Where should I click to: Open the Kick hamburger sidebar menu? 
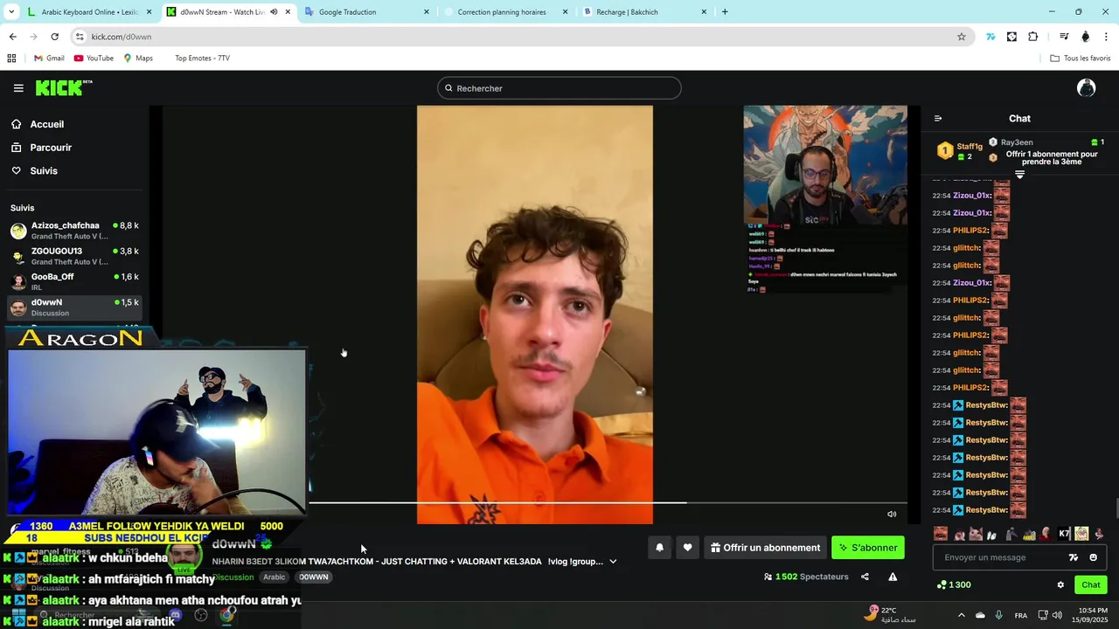pyautogui.click(x=18, y=88)
